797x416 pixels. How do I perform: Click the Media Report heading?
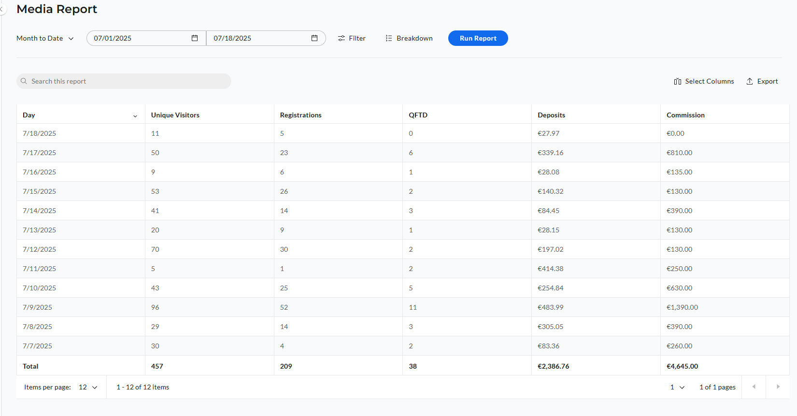click(x=57, y=9)
